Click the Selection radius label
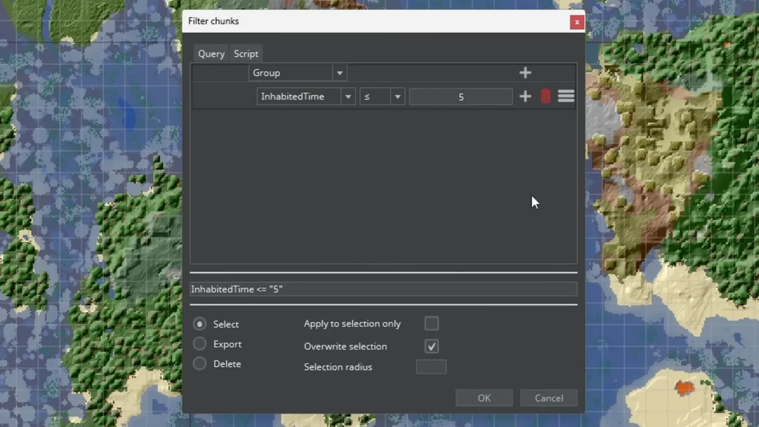This screenshot has width=759, height=427. click(x=338, y=367)
